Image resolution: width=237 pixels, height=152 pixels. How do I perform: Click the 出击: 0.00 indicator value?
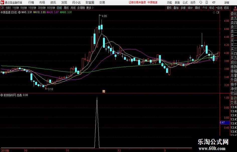(22, 95)
